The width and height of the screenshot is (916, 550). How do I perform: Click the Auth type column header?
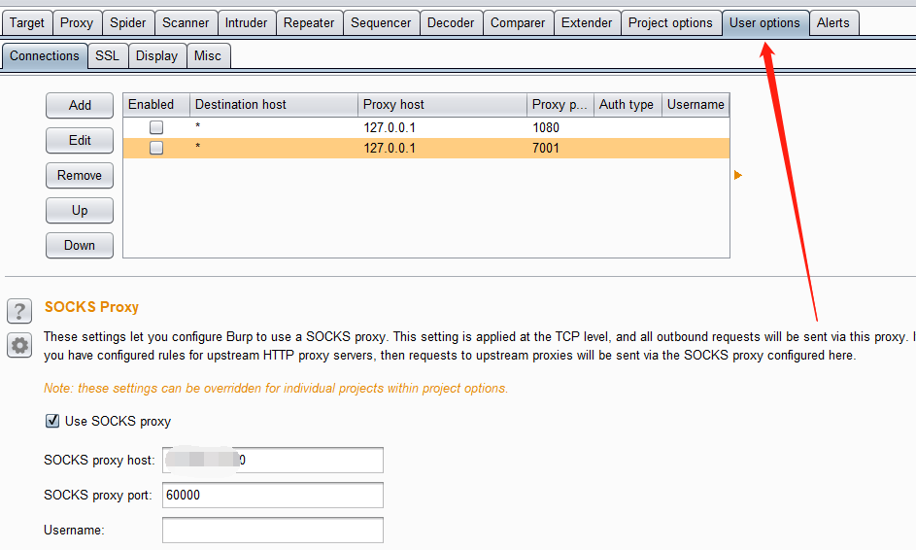(628, 105)
